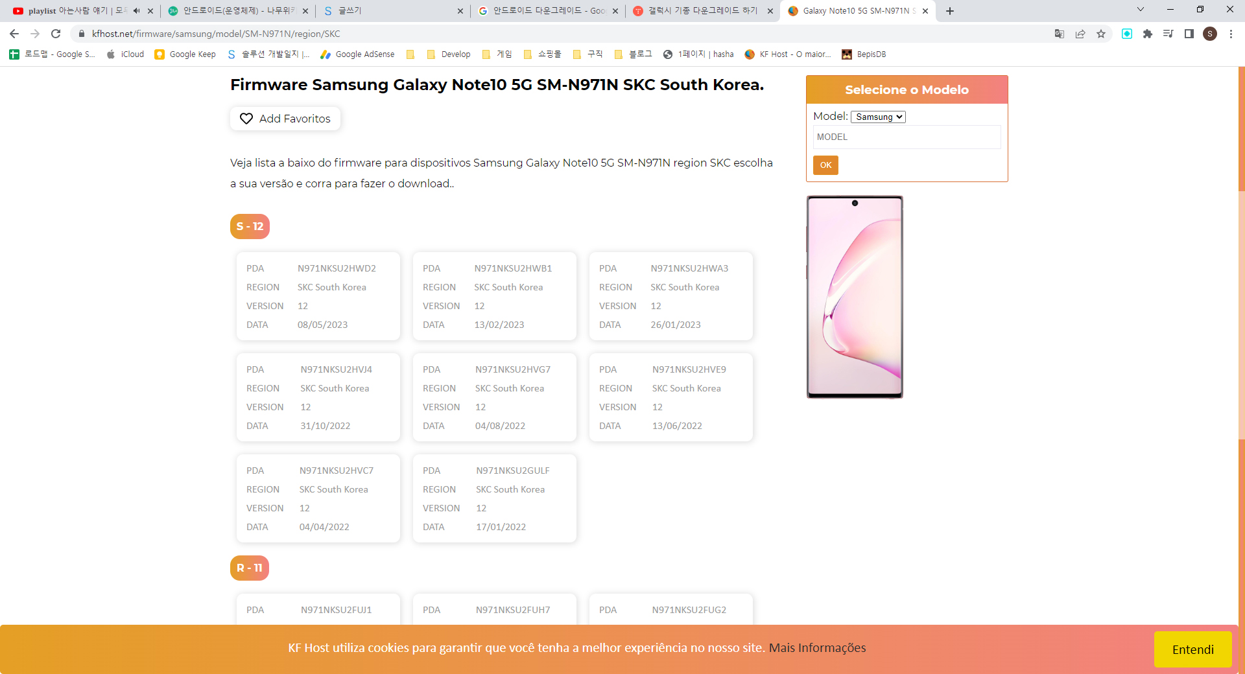Select the S - 12 version badge
Viewport: 1245px width, 674px height.
(250, 226)
